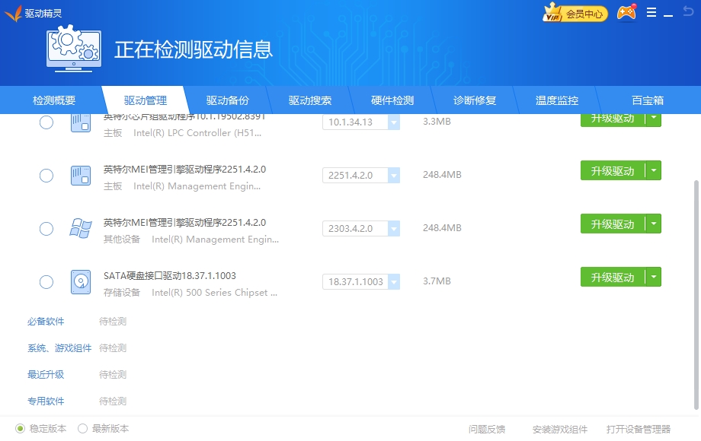Expand arrow beside 升级驱动 for 主板 MEI driver
The height and width of the screenshot is (441, 701).
654,170
